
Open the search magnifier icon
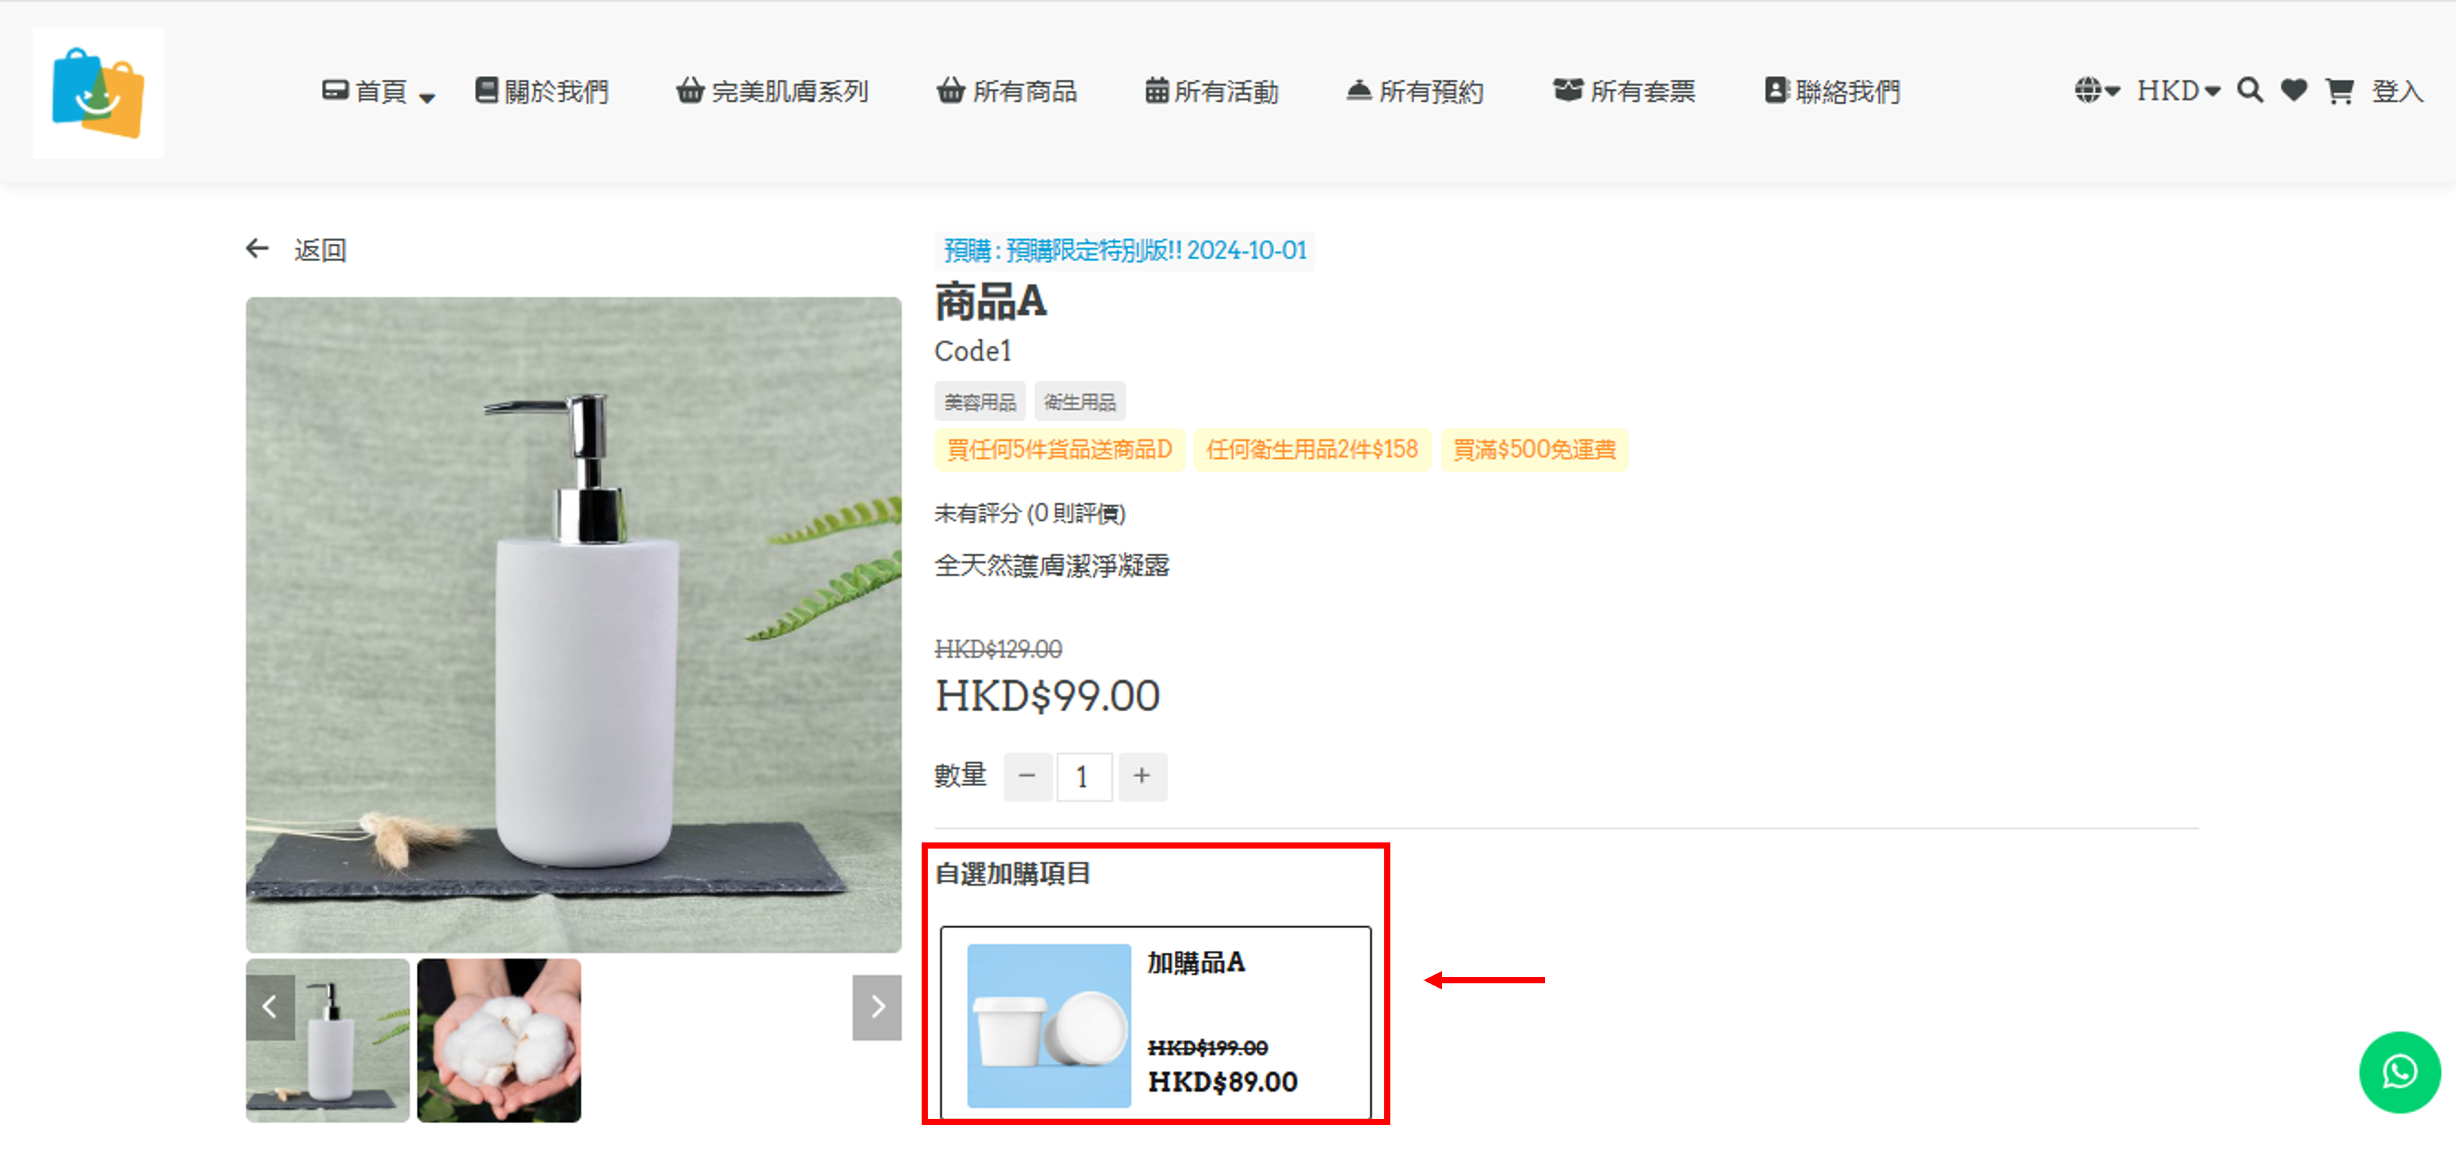(2250, 91)
